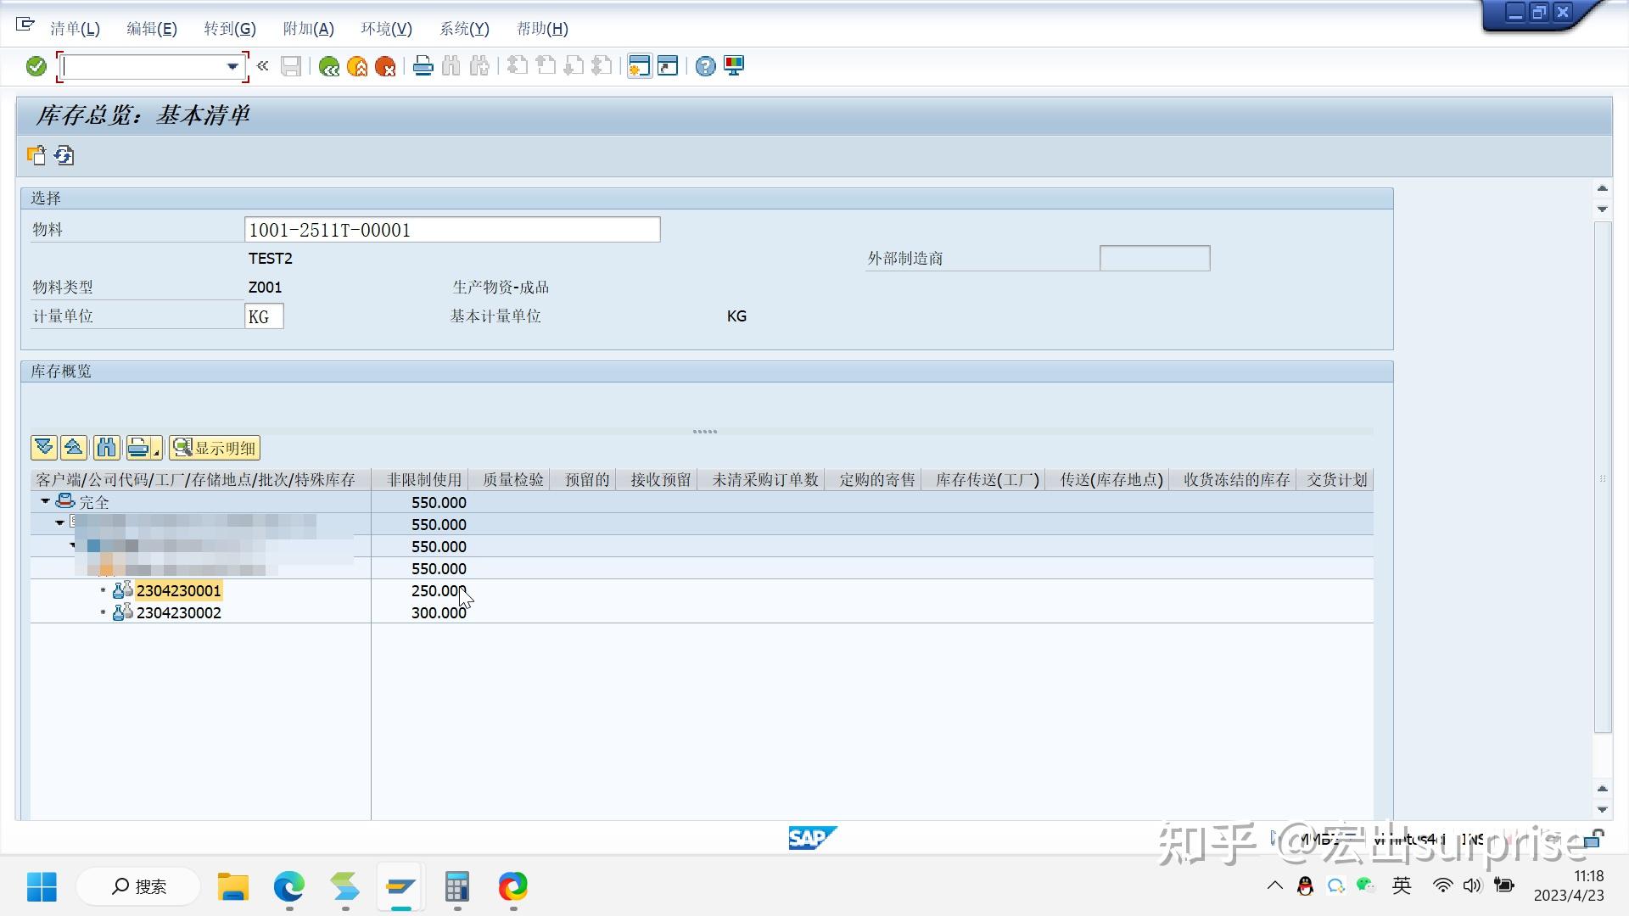Cancel using the red X icon
The image size is (1629, 916).
point(387,66)
